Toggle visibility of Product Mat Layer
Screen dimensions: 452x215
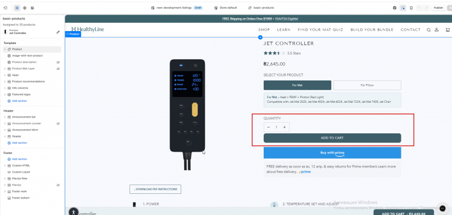click(x=58, y=69)
